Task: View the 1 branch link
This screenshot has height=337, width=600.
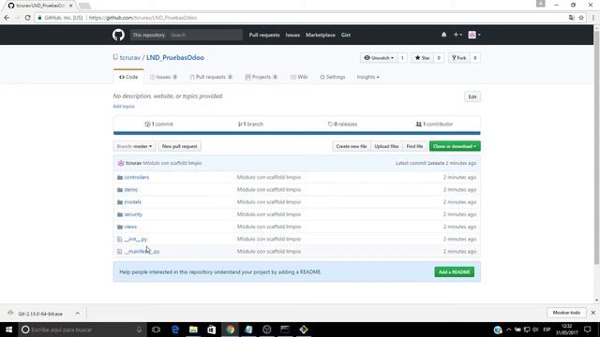Action: click(x=250, y=125)
